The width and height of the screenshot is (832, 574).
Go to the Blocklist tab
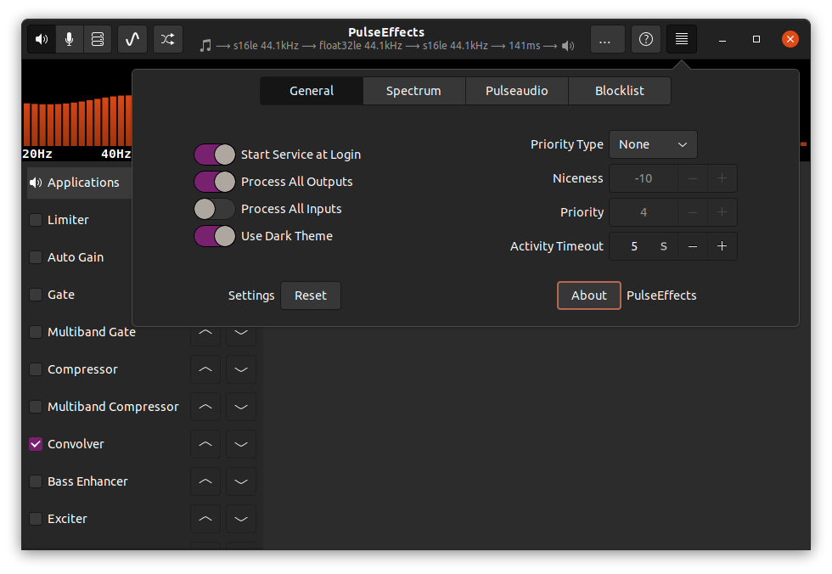point(619,91)
